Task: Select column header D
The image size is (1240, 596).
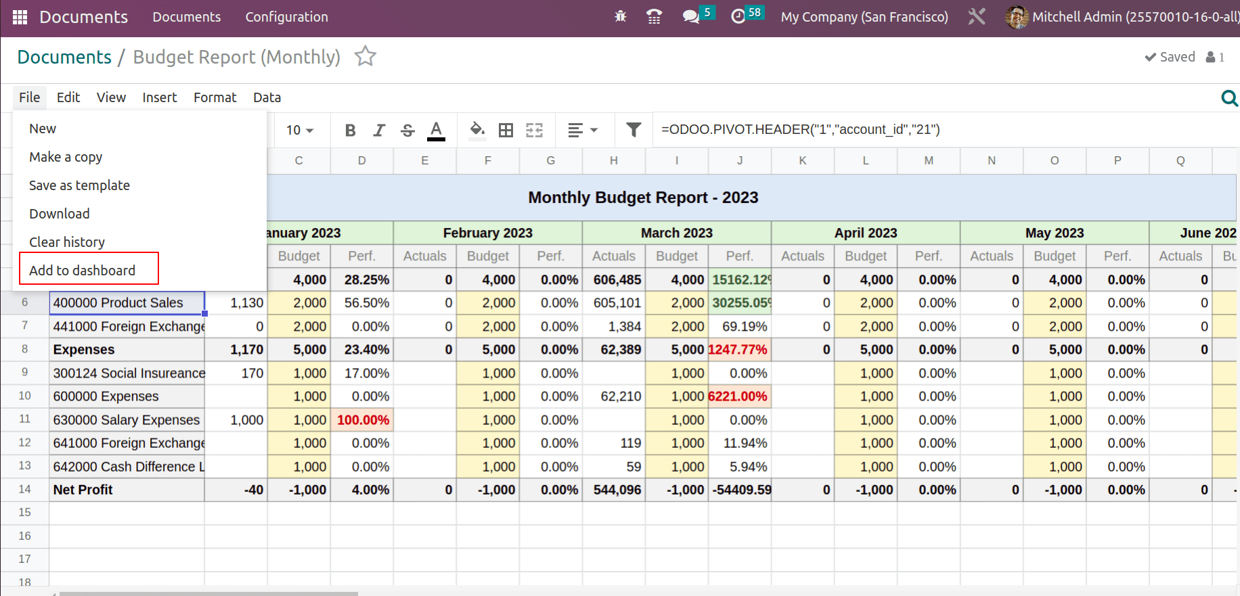Action: pyautogui.click(x=362, y=160)
